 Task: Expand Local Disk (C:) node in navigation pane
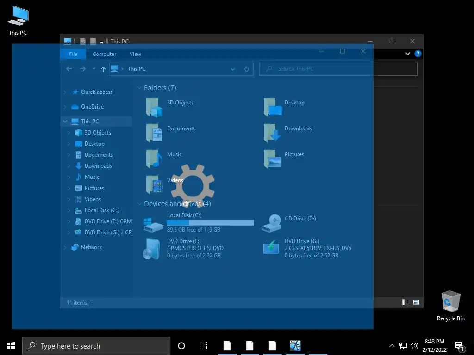point(69,210)
